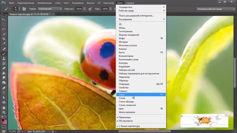Open the Фильтр menu
This screenshot has width=237, height=133.
pyautogui.click(x=90, y=3)
